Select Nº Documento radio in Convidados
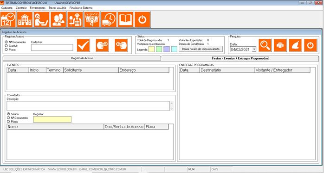Image resolution: width=324 pixels, height=173 pixels. point(8,117)
